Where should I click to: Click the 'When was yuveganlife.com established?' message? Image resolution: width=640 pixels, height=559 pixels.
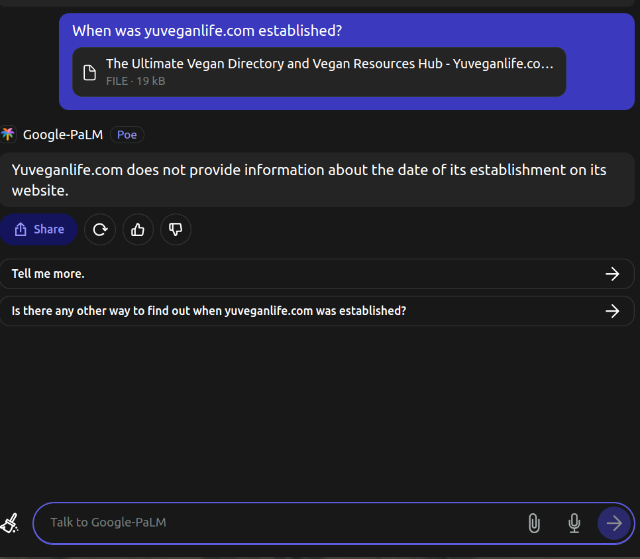[207, 31]
